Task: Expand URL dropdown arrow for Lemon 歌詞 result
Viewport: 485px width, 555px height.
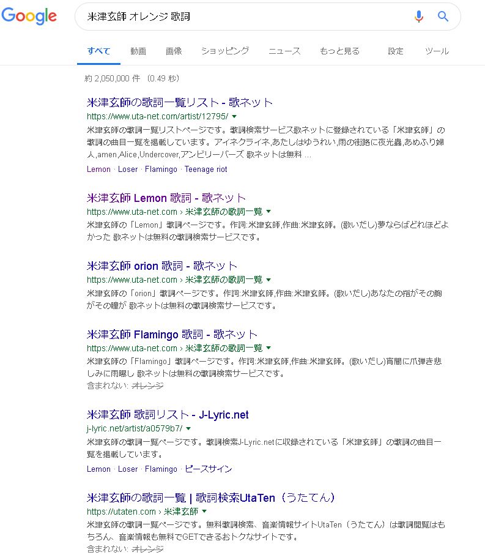Action: pos(268,211)
